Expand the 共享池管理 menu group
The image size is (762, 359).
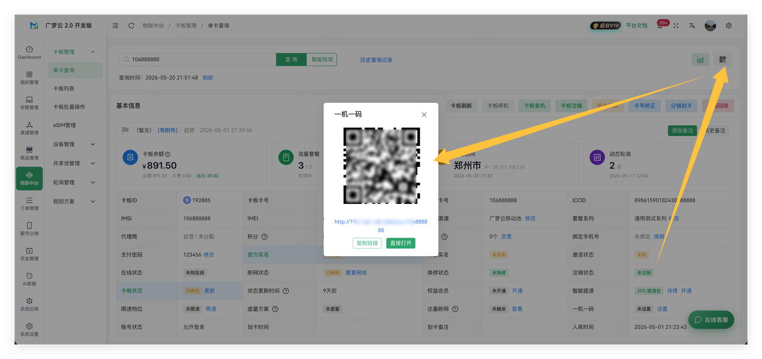point(75,163)
